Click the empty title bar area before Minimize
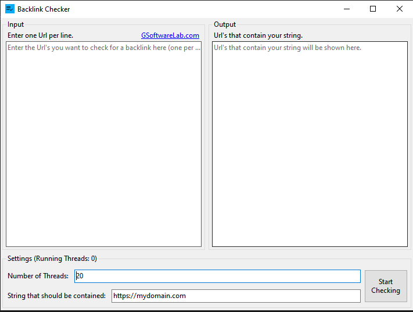Image resolution: width=413 pixels, height=312 pixels. (203, 9)
